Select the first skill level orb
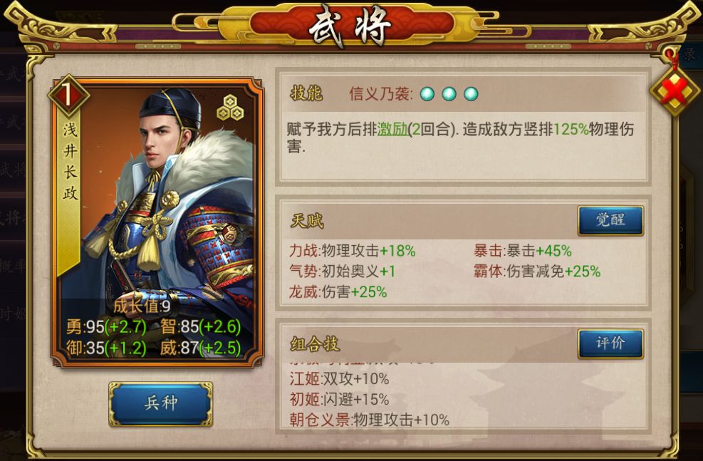This screenshot has height=461, width=703. [427, 94]
